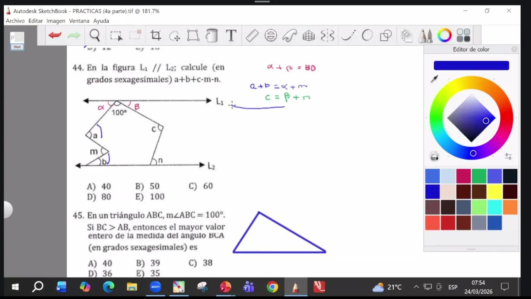Choose the gray-blue swatch in last row

point(479,223)
